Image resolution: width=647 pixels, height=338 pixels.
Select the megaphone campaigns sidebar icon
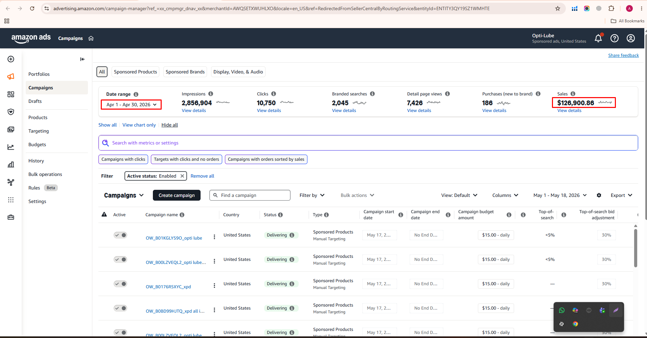[11, 76]
